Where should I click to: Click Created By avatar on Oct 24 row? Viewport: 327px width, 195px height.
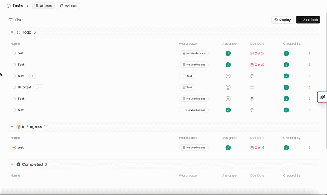click(286, 54)
